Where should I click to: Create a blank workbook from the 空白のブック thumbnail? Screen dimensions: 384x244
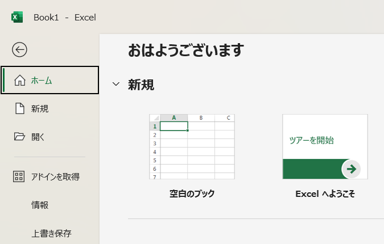tap(192, 146)
